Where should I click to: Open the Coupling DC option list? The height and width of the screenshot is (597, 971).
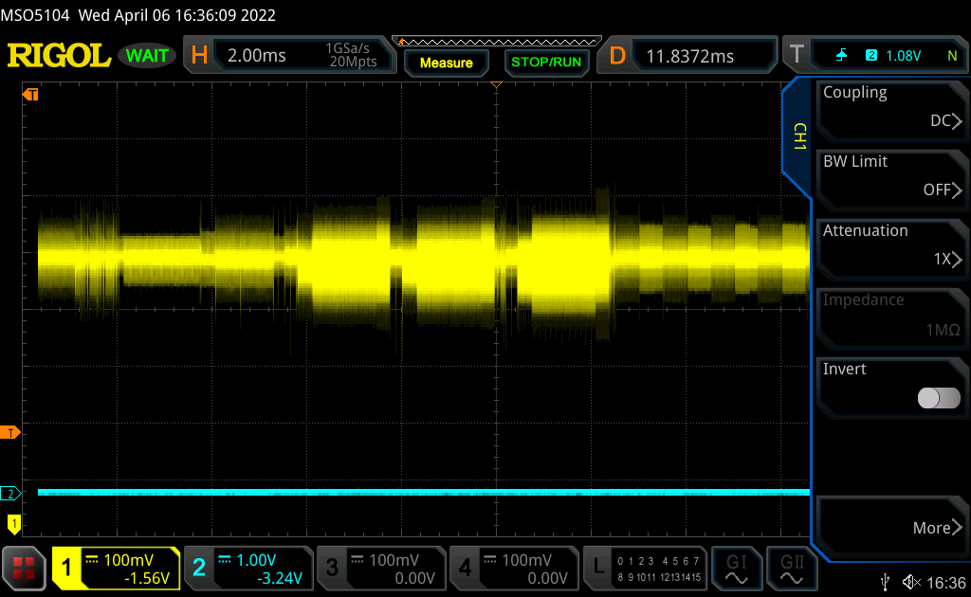[x=891, y=107]
